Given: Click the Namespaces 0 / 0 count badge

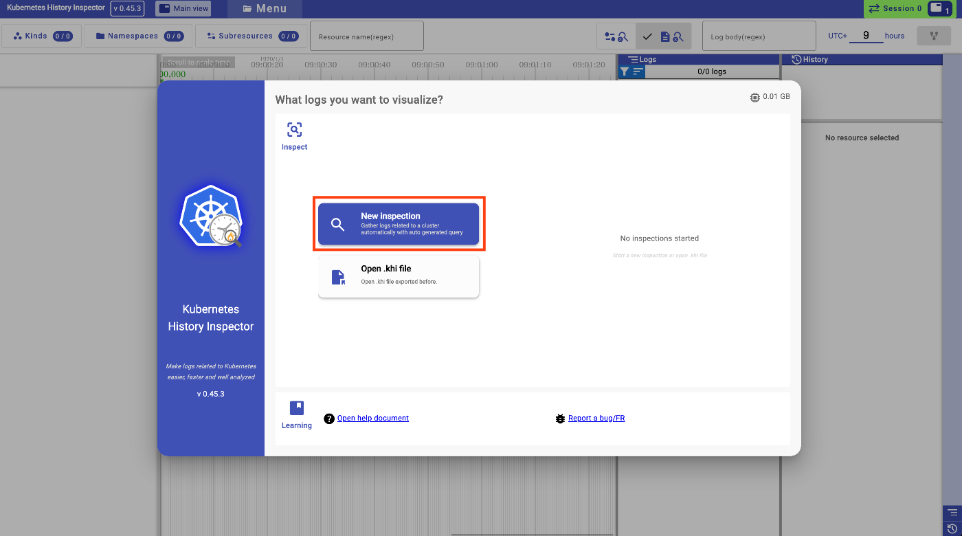Looking at the screenshot, I should [174, 36].
